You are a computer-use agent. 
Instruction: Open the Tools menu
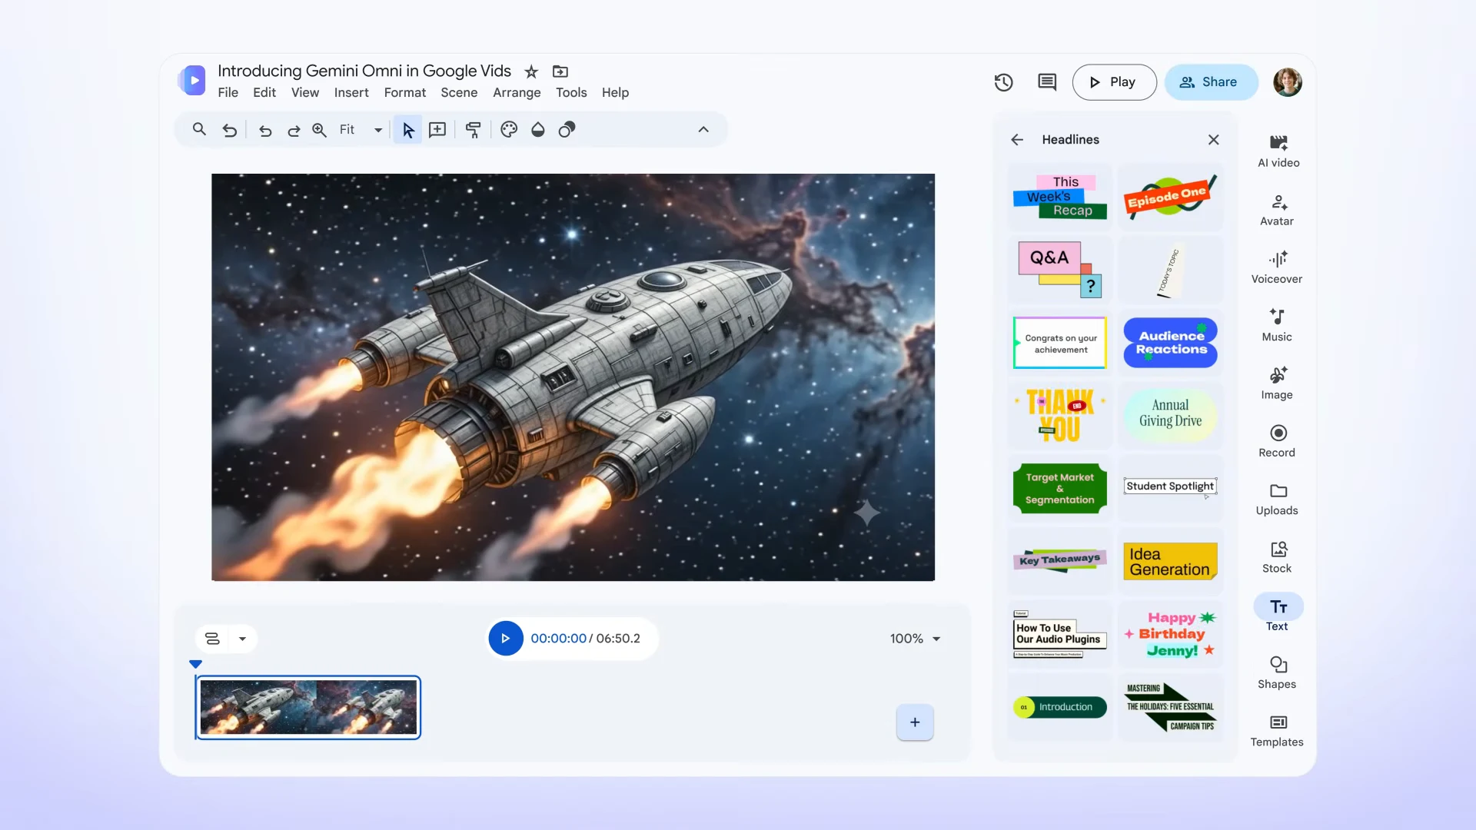point(571,92)
